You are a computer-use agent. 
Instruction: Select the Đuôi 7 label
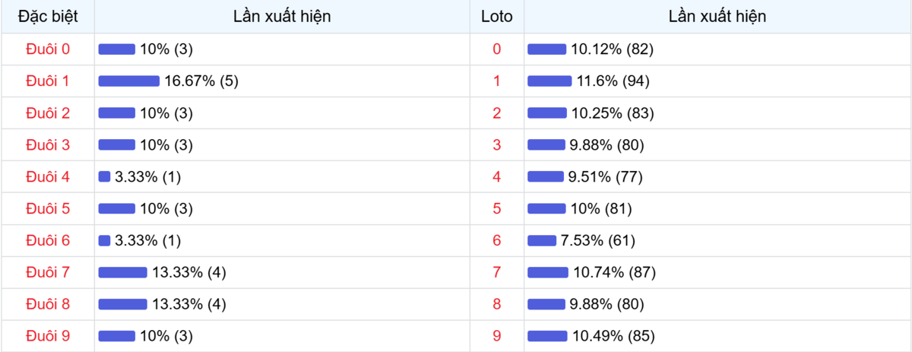pyautogui.click(x=48, y=272)
